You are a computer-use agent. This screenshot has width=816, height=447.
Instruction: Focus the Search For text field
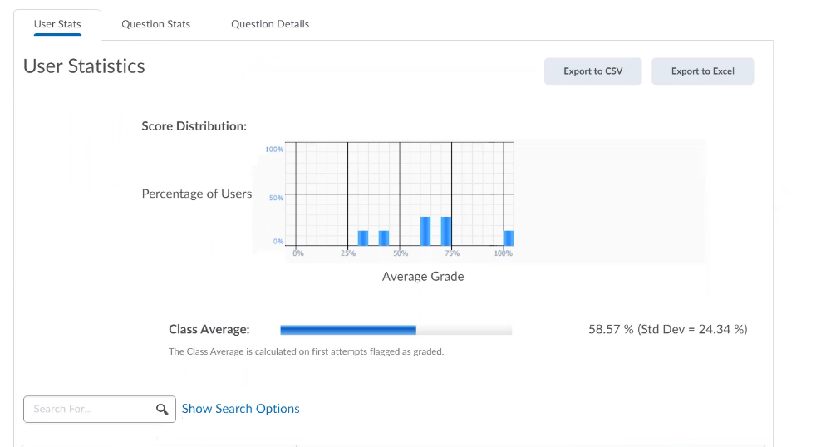click(90, 409)
